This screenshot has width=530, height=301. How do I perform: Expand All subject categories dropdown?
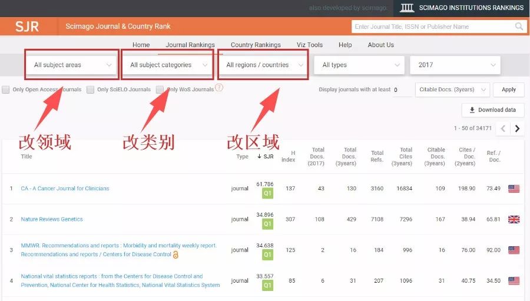pyautogui.click(x=168, y=65)
